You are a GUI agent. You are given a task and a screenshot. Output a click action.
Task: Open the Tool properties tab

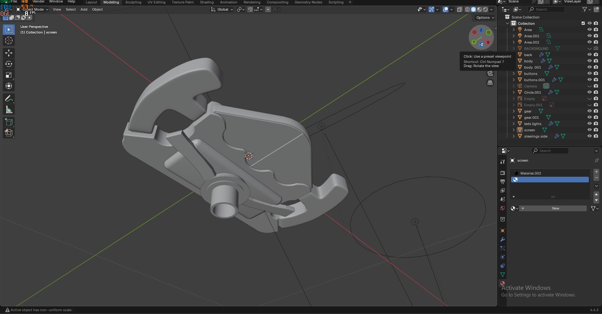(503, 161)
